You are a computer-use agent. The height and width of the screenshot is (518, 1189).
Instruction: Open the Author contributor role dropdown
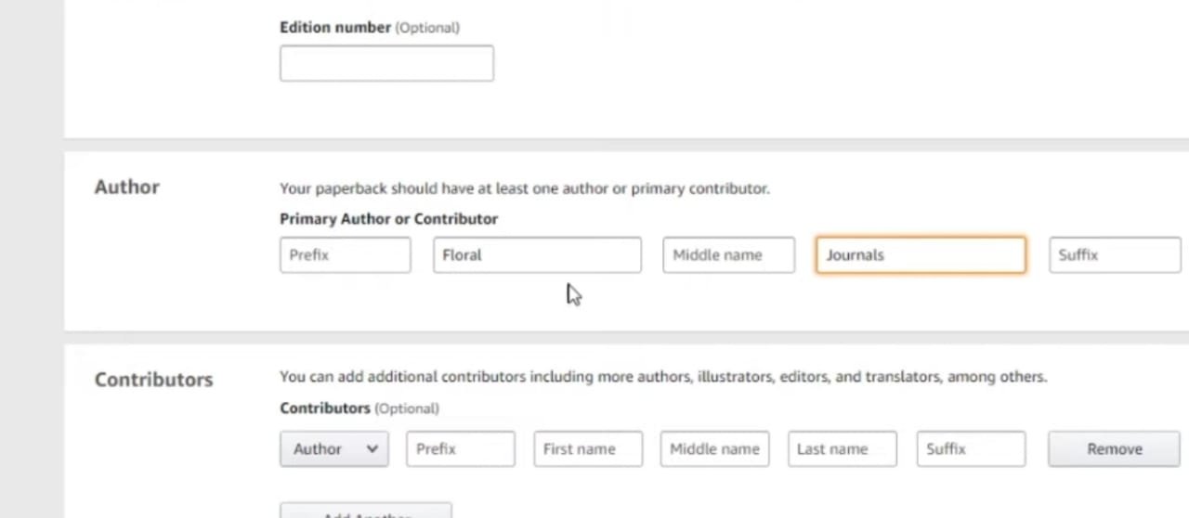point(333,449)
